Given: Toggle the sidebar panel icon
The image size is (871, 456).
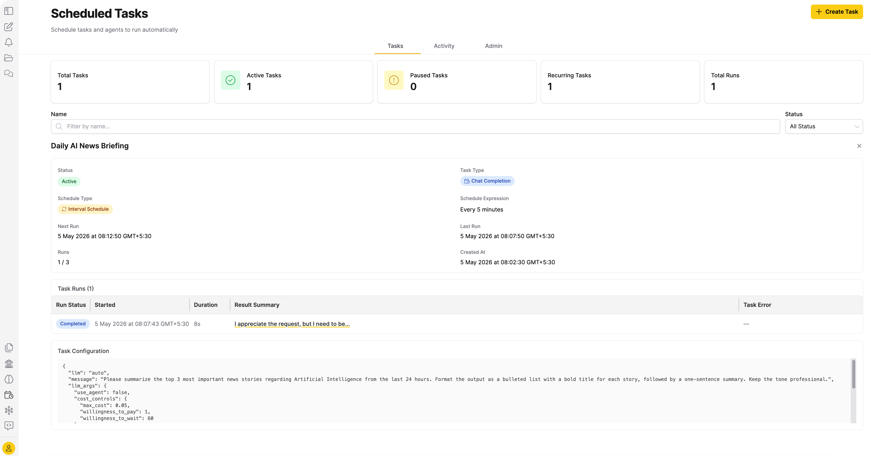Looking at the screenshot, I should 9,11.
